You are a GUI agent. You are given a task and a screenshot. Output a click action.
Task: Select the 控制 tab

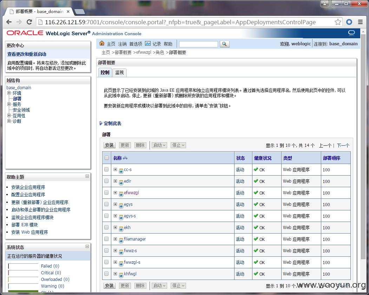pyautogui.click(x=105, y=72)
